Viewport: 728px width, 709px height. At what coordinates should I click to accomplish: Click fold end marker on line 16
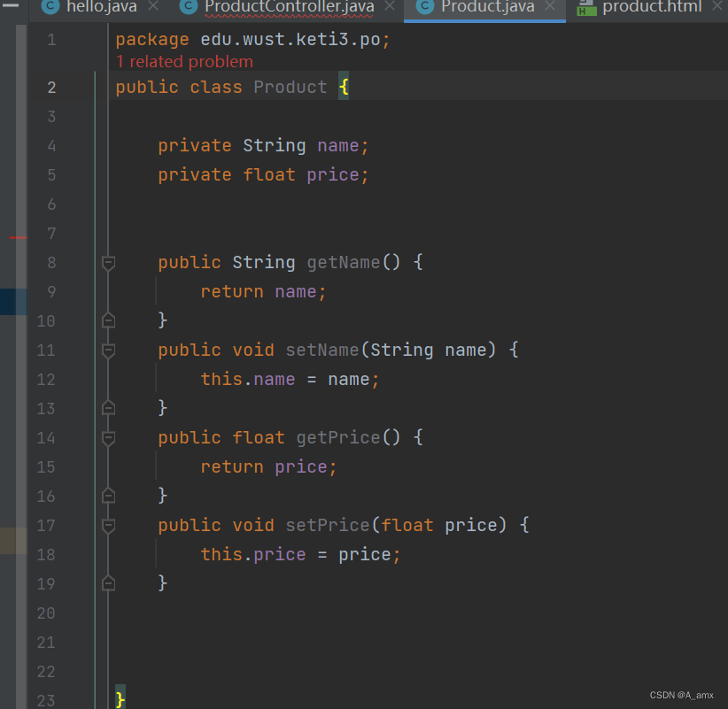point(108,496)
